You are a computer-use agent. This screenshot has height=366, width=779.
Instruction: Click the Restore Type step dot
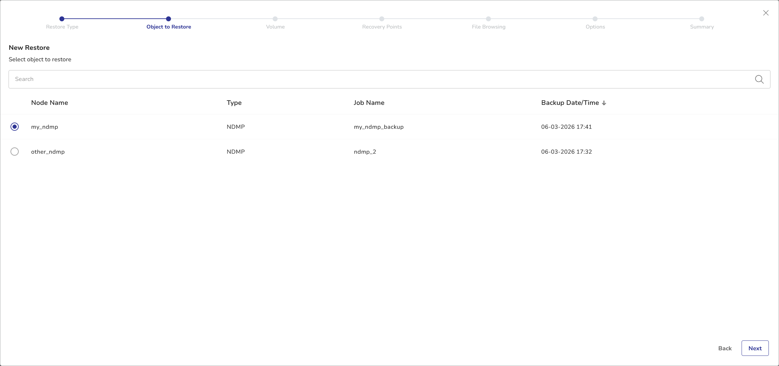(62, 19)
